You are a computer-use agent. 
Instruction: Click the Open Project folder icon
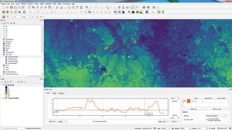[x=7, y=7]
